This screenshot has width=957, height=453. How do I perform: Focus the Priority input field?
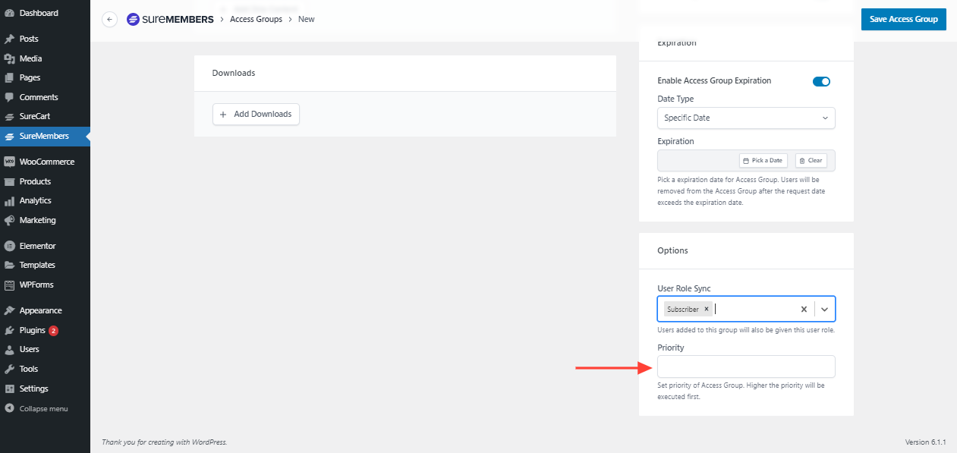[746, 366]
